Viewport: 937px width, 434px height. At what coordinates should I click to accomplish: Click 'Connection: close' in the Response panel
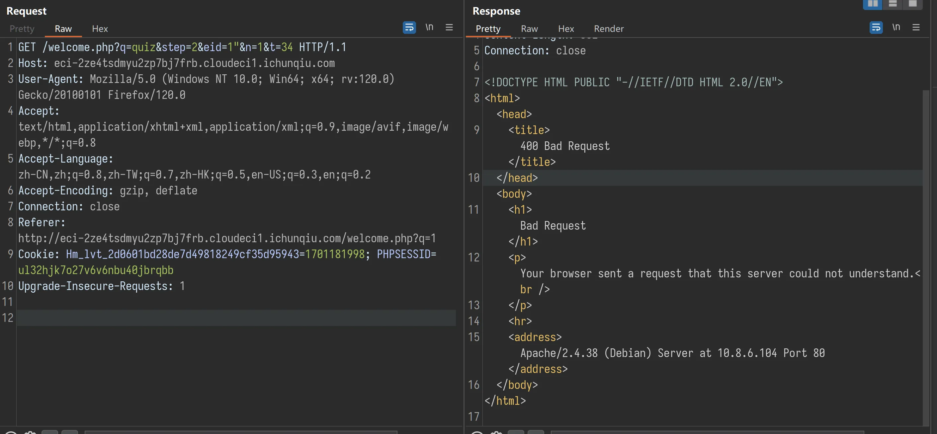pos(535,50)
